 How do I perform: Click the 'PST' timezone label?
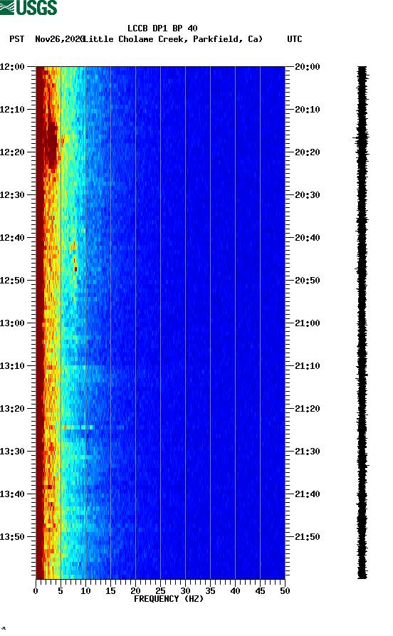click(x=16, y=39)
